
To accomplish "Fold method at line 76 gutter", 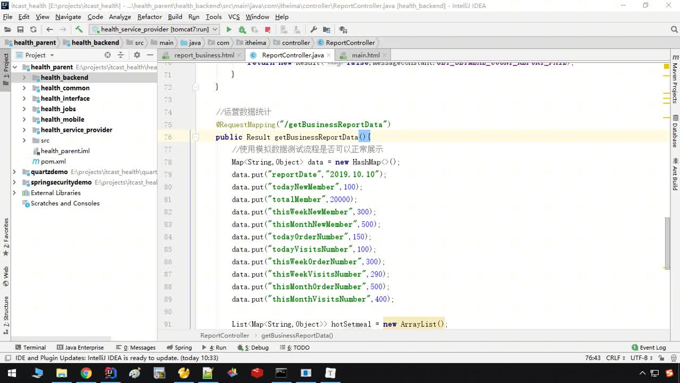I will click(196, 137).
